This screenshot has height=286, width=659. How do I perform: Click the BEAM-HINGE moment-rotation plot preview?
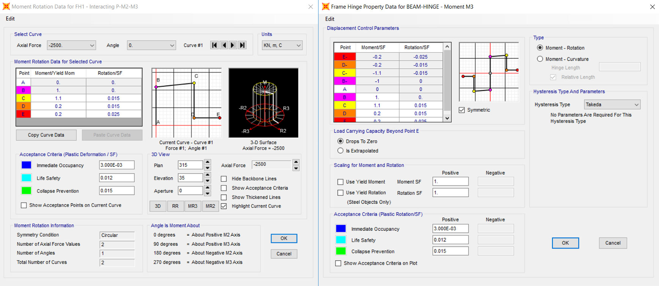tap(489, 72)
